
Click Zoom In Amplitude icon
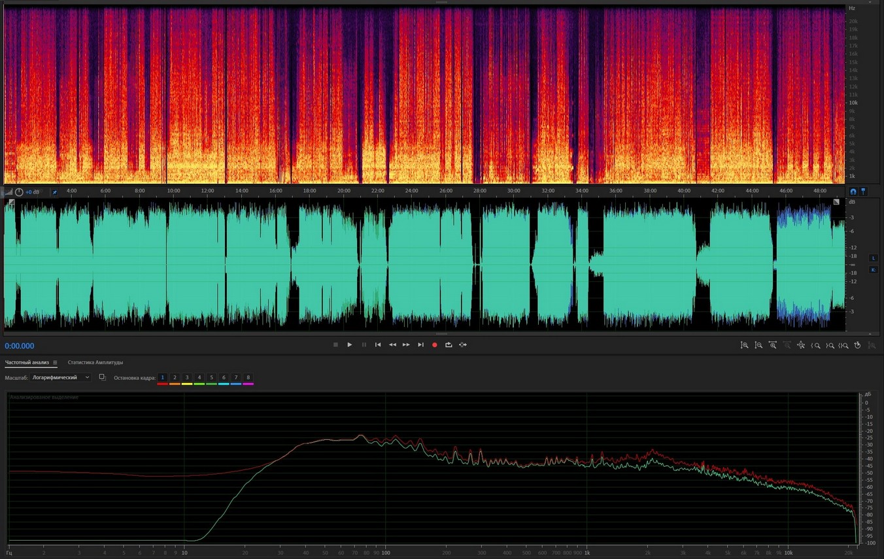tap(744, 345)
